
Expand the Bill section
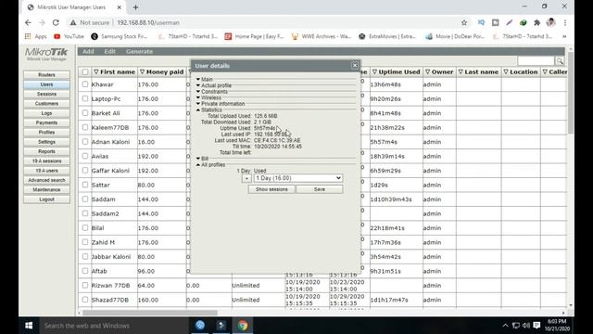pyautogui.click(x=202, y=159)
